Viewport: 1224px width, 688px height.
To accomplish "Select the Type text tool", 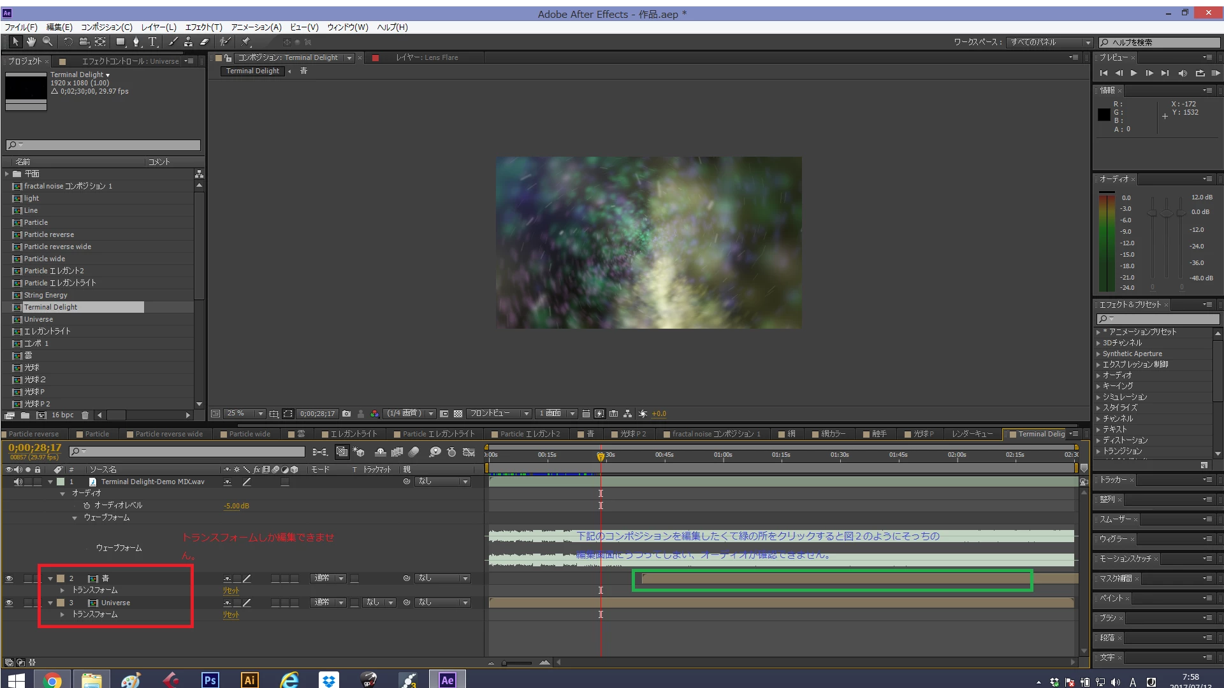I will tap(152, 42).
